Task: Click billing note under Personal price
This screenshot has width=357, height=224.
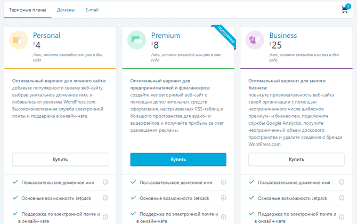Action: (68, 58)
